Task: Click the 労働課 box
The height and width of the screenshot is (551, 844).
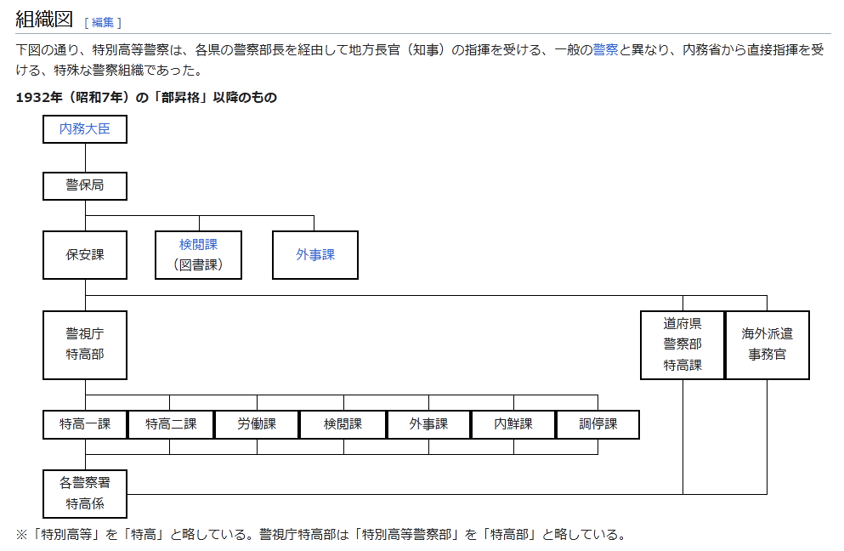Action: (x=257, y=424)
